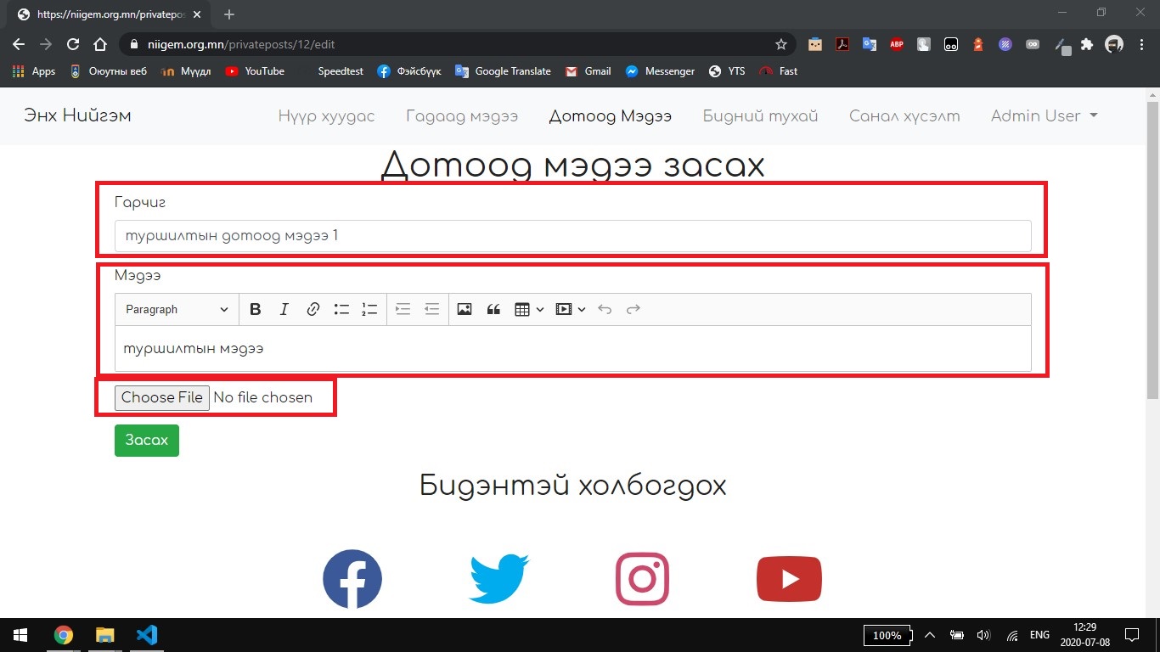Undo the last editor change
The height and width of the screenshot is (652, 1160).
pyautogui.click(x=605, y=310)
